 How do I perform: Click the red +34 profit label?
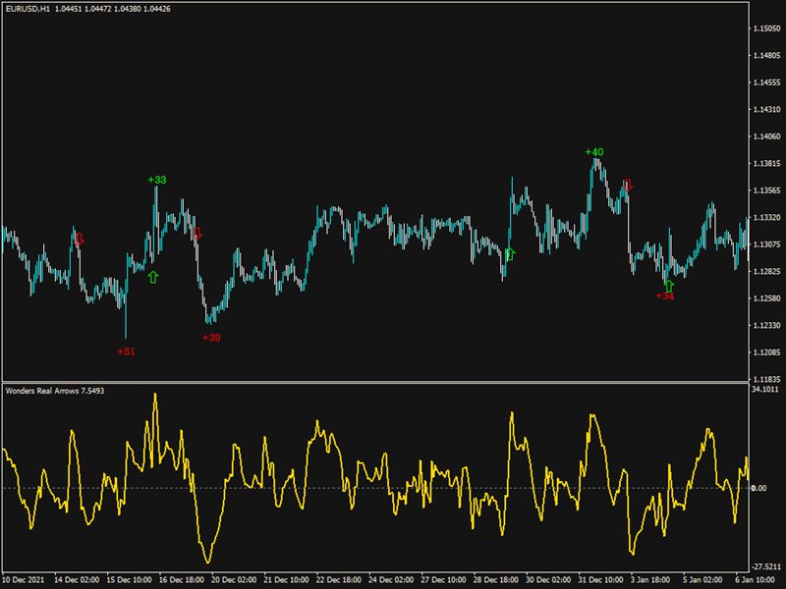(665, 296)
